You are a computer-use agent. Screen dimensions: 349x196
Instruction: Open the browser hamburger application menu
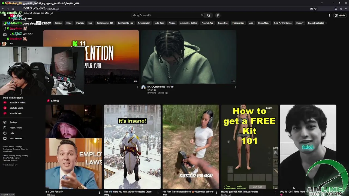click(x=345, y=9)
